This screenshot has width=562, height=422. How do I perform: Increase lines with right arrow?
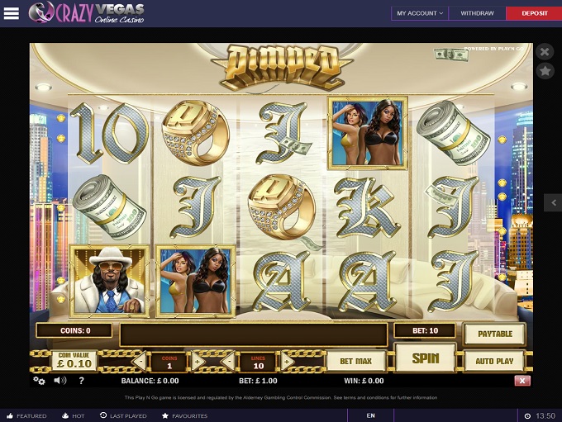point(287,362)
